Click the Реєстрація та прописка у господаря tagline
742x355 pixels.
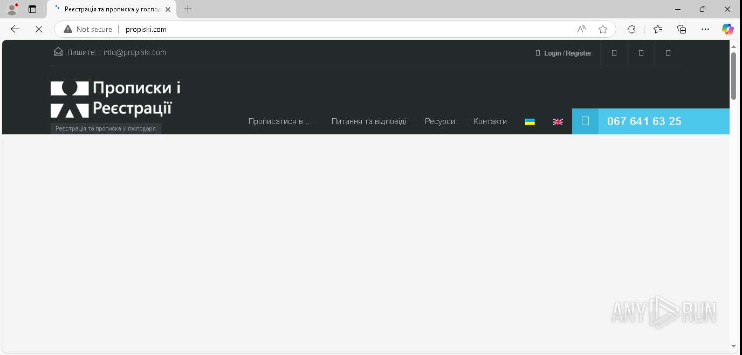point(106,128)
